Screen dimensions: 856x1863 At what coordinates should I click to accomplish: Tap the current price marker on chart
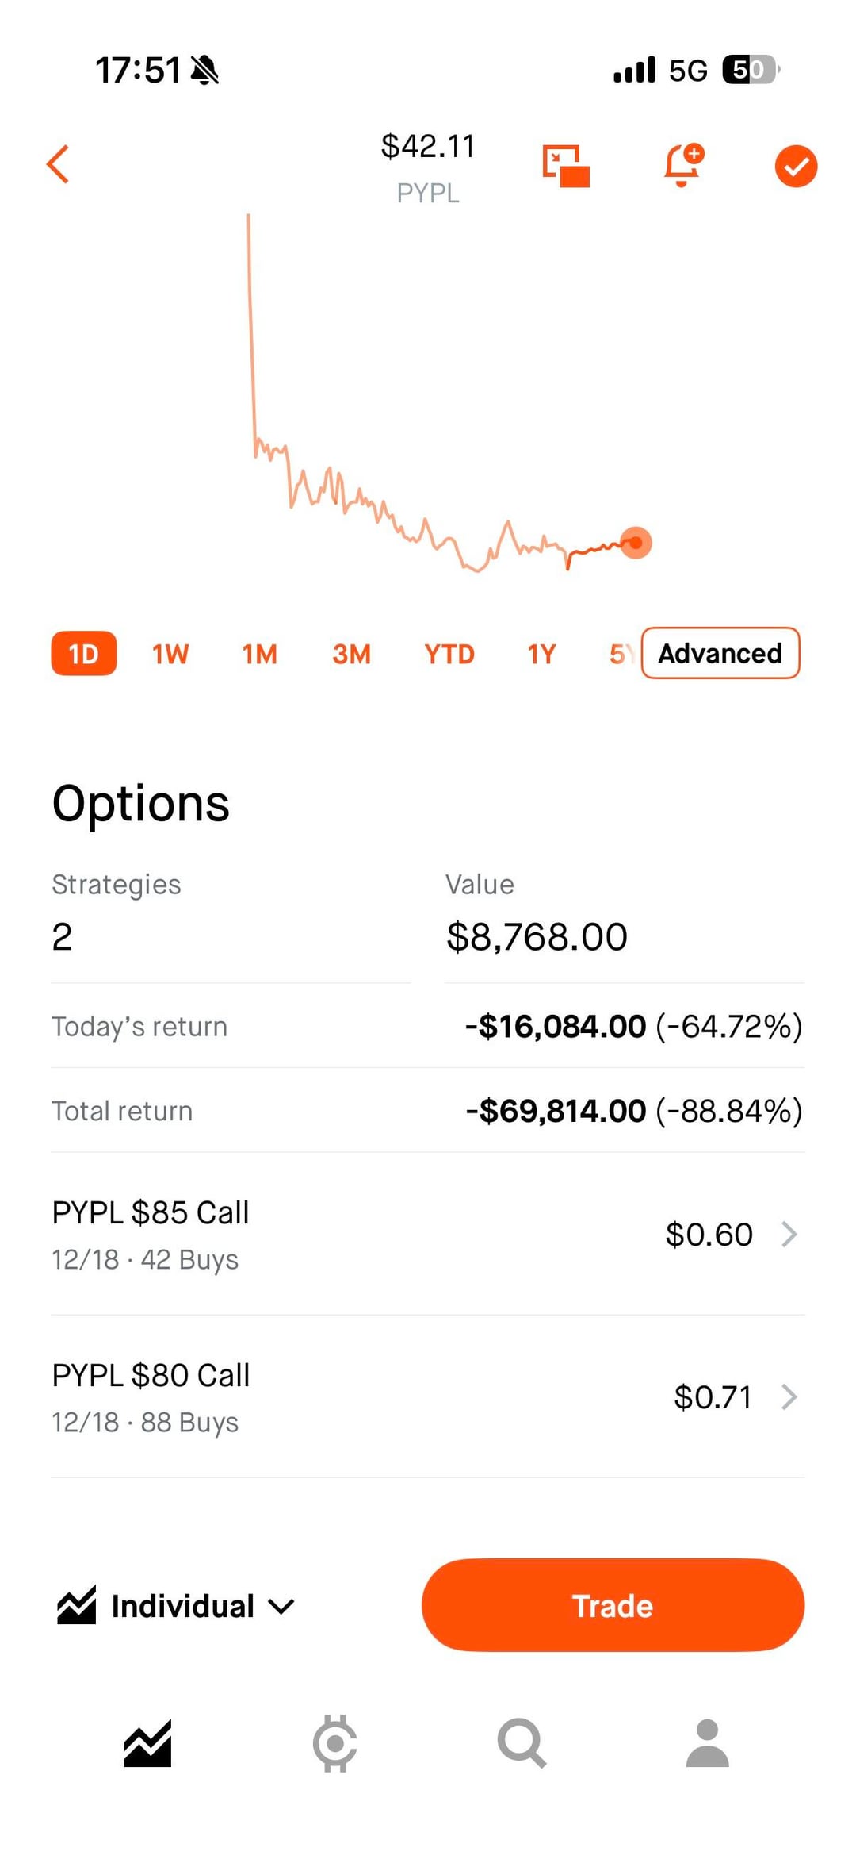(x=636, y=543)
